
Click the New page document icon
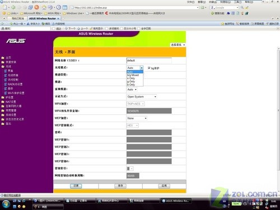5,7
